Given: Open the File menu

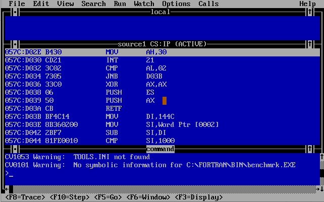Looking at the screenshot, I should [17, 4].
